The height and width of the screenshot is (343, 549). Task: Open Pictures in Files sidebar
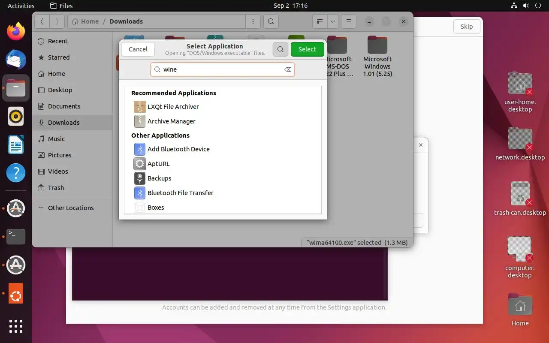(72, 155)
